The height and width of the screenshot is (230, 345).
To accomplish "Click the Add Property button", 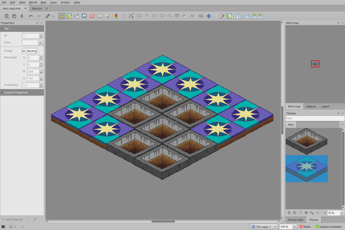I will pyautogui.click(x=12, y=219).
